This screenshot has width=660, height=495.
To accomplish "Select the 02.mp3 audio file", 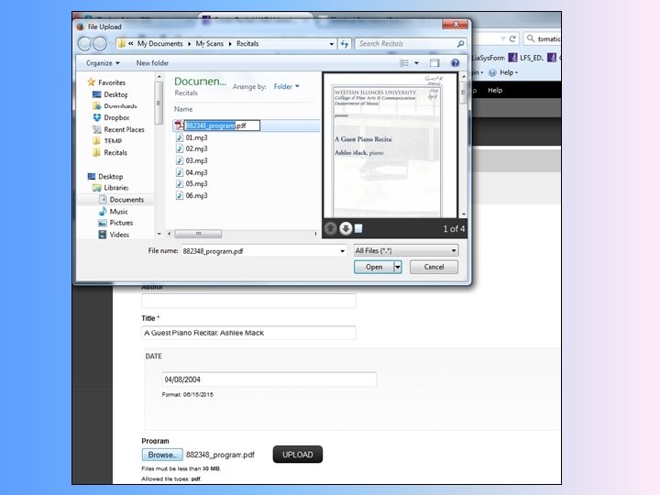I will pos(192,149).
